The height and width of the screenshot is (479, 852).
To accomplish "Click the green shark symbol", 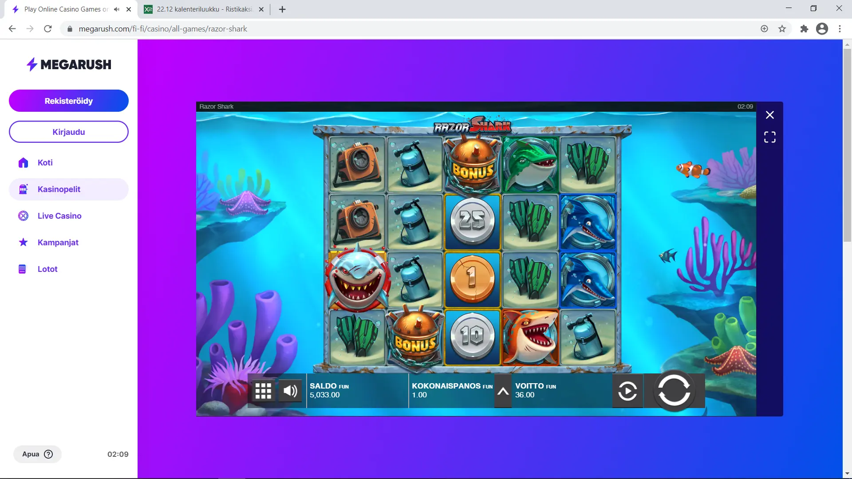I will pos(530,164).
